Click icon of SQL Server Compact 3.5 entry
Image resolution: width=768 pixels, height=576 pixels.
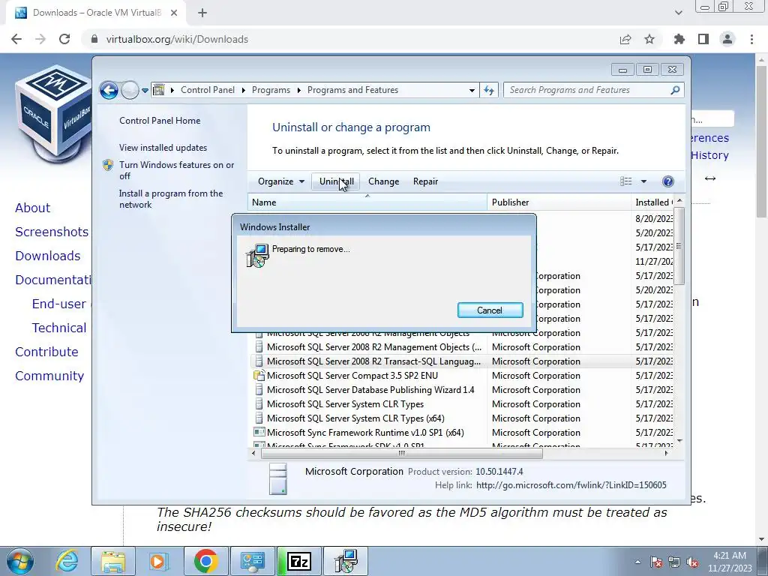click(x=259, y=376)
